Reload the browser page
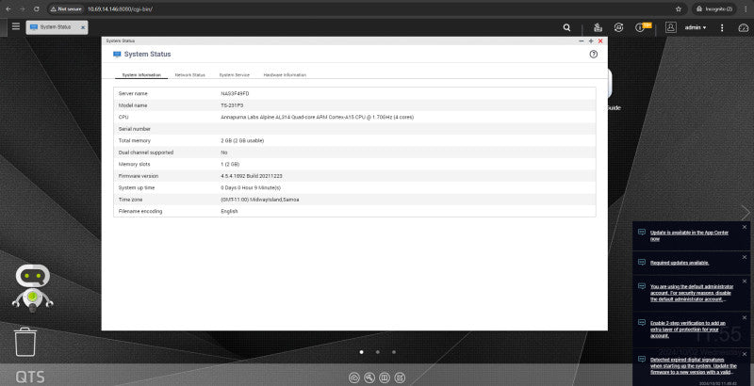 coord(37,9)
